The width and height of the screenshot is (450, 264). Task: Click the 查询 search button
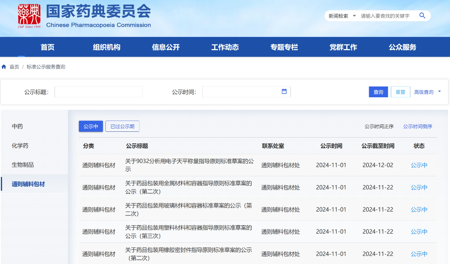click(378, 92)
